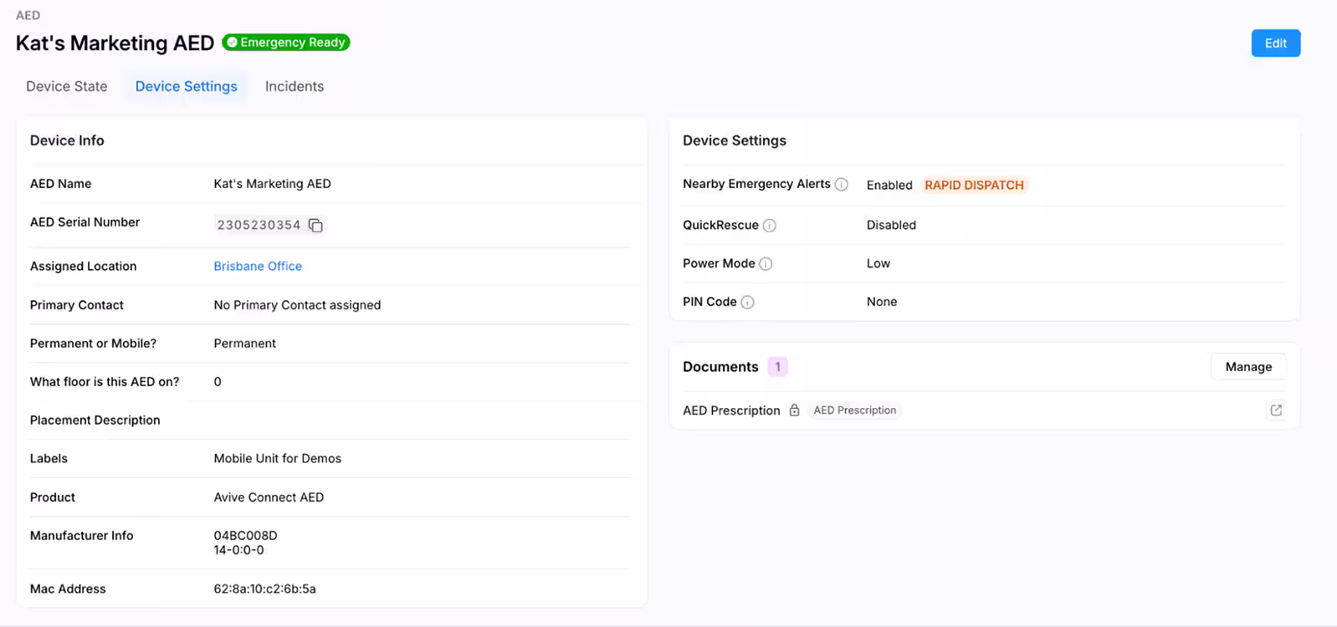Click the AED Name value Kat's Marketing AED

click(272, 184)
